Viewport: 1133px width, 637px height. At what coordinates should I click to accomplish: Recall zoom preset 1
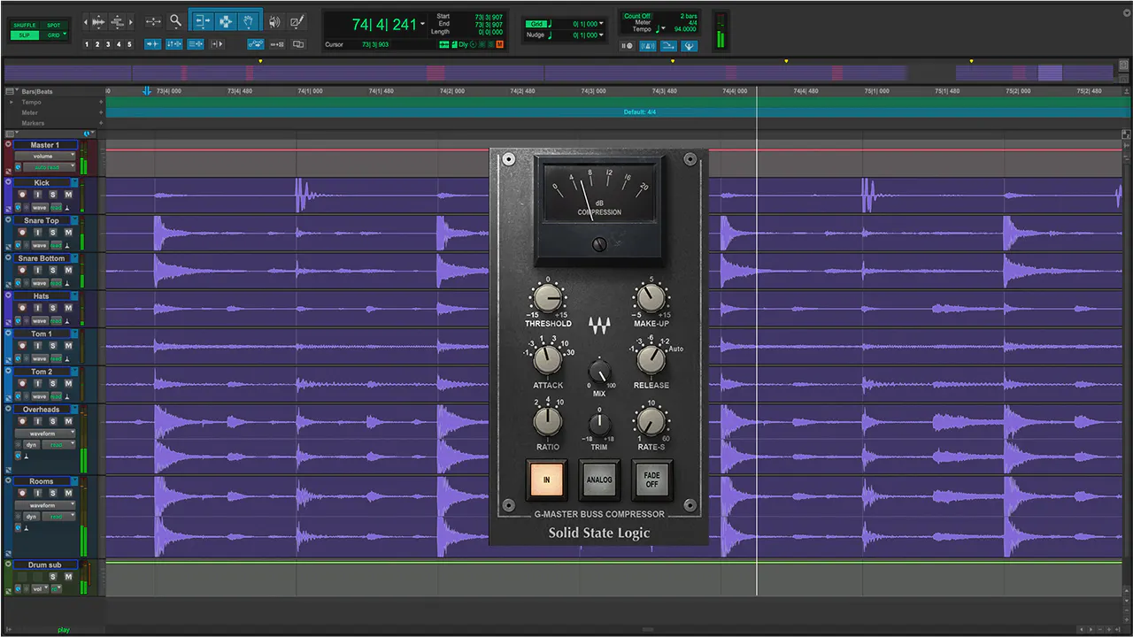[x=87, y=44]
